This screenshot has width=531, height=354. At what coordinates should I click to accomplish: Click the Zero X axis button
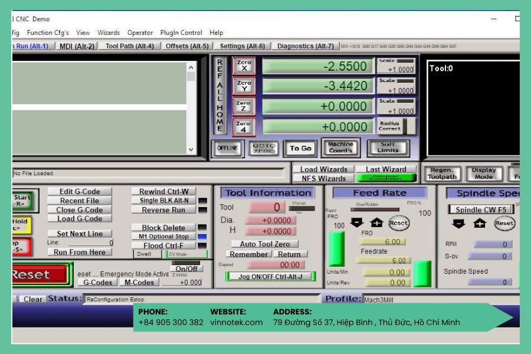tap(244, 65)
